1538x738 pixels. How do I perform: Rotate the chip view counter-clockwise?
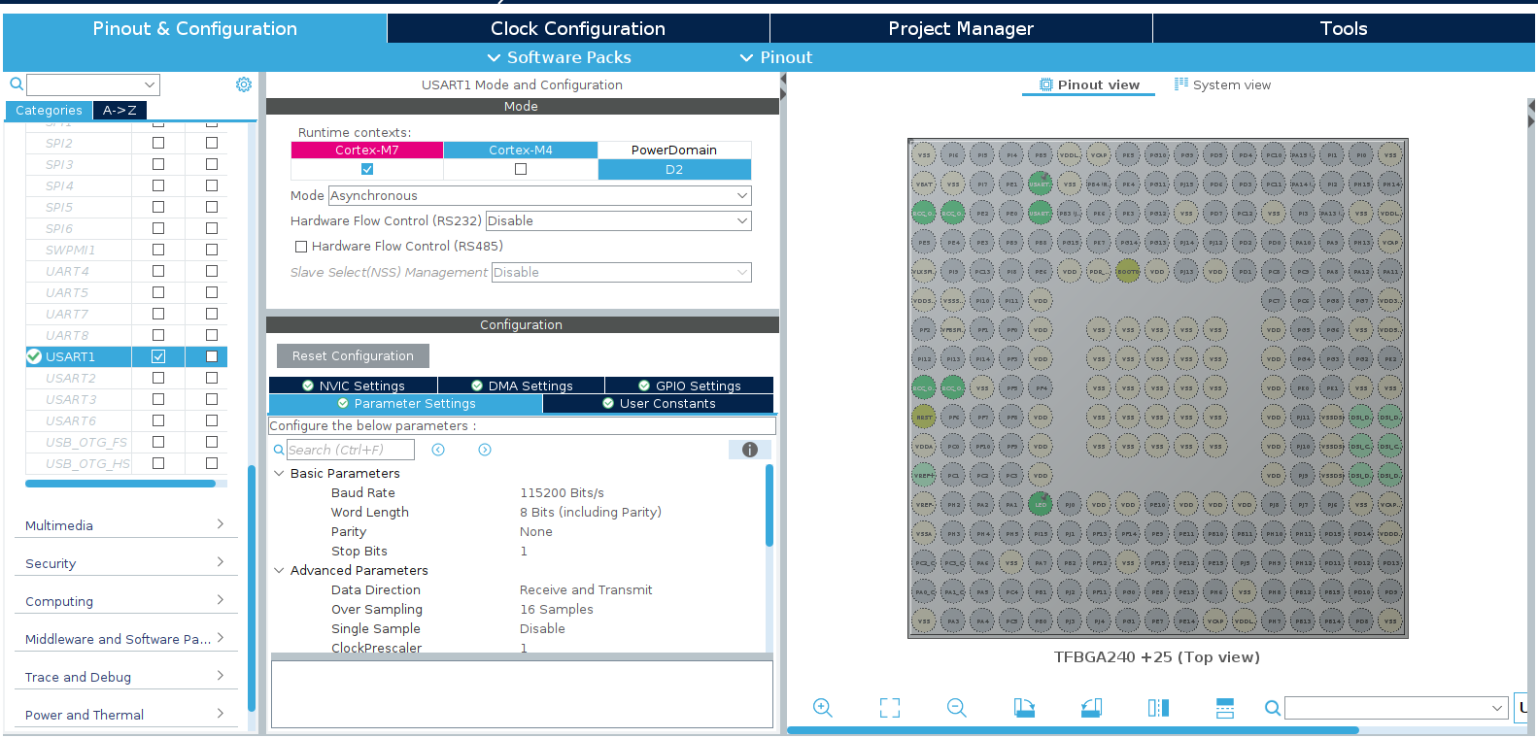(1091, 708)
